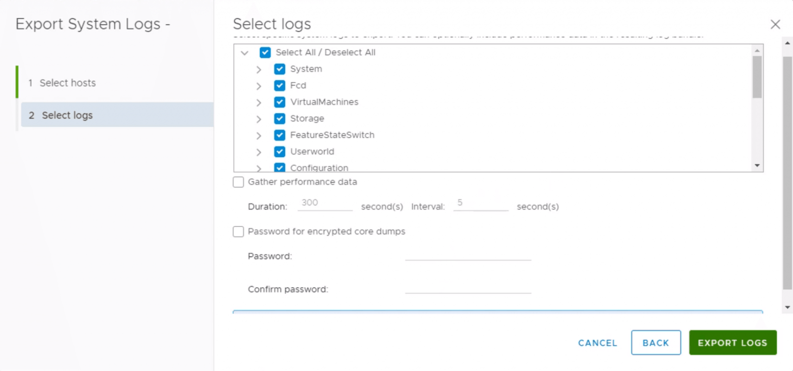Click the Confirm password field
This screenshot has height=371, width=793.
click(468, 287)
